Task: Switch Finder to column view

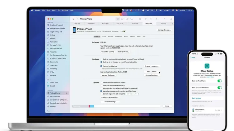Action: pos(127,19)
